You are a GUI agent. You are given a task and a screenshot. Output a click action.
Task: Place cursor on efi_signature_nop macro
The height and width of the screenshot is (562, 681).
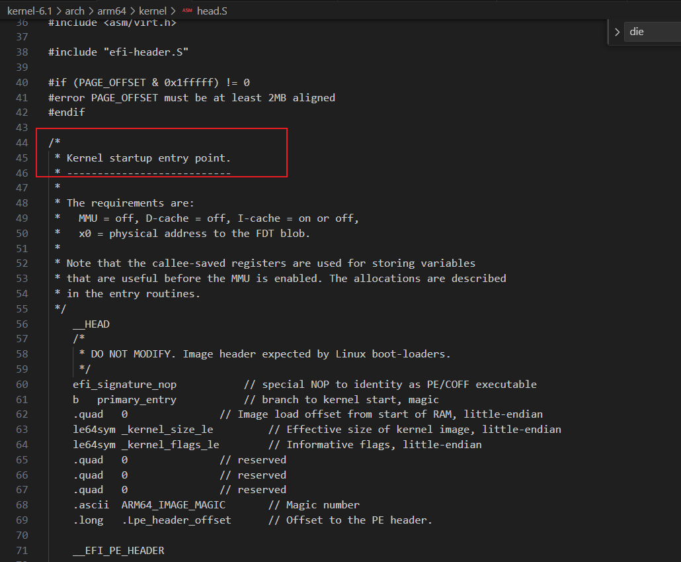[x=124, y=385]
